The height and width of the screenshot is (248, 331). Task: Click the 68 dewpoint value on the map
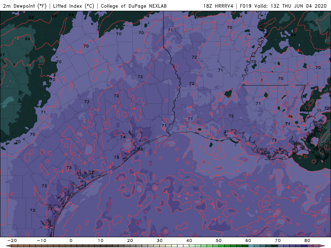click(x=31, y=17)
